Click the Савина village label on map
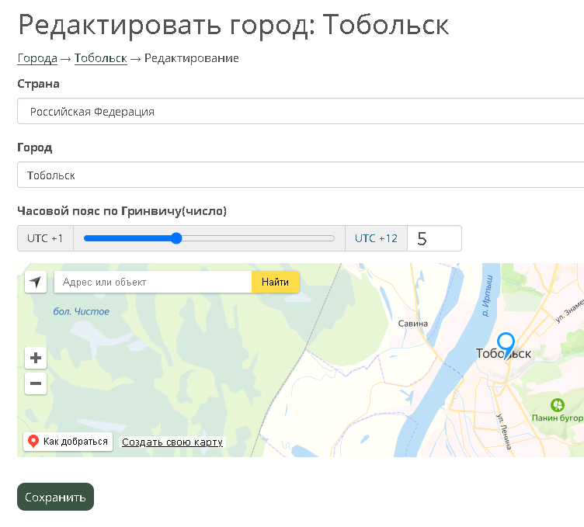 [412, 324]
